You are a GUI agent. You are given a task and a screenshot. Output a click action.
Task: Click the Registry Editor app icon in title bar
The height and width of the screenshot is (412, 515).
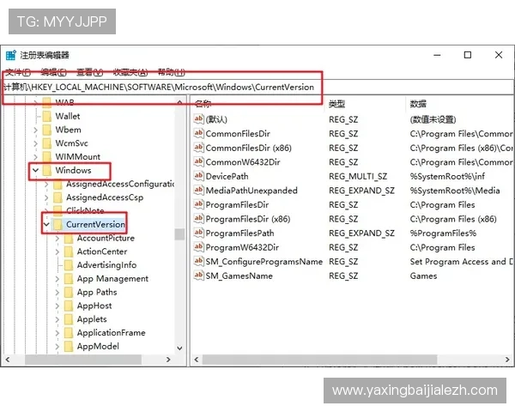point(10,55)
